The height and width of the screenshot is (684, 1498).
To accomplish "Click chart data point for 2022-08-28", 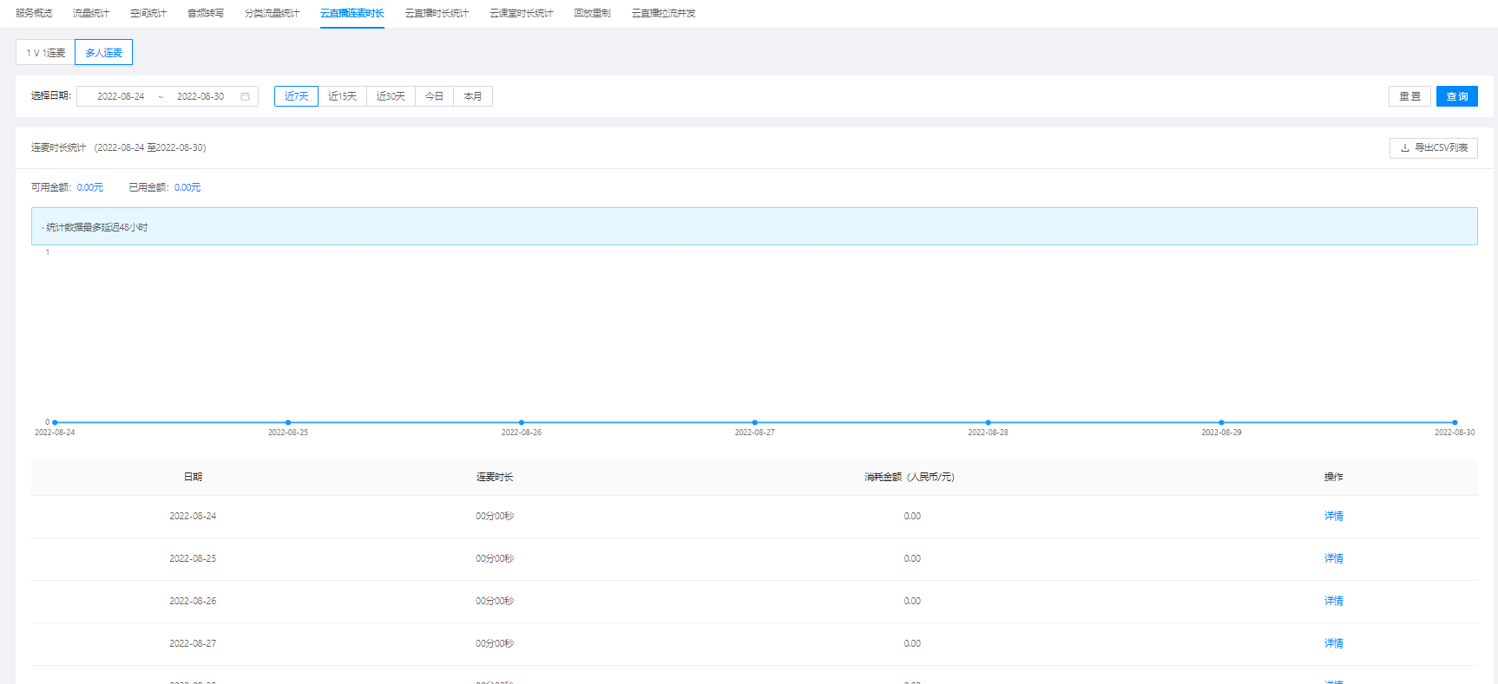I will click(988, 422).
